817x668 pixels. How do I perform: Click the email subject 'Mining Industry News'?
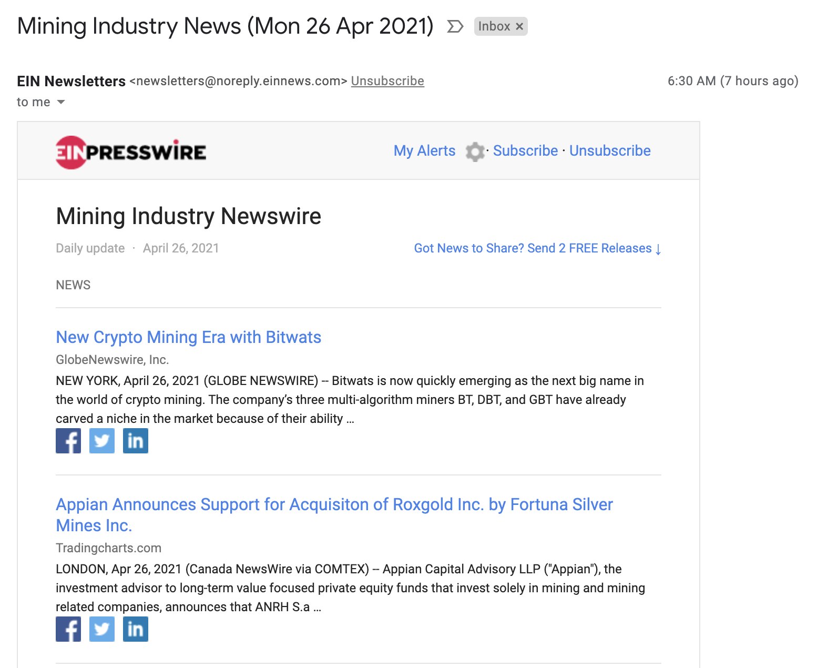(x=226, y=26)
